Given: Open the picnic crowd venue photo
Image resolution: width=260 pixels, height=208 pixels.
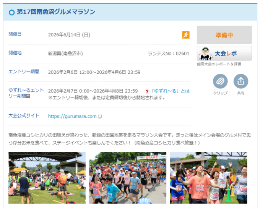Looking at the screenshot, I should [x=47, y=178].
